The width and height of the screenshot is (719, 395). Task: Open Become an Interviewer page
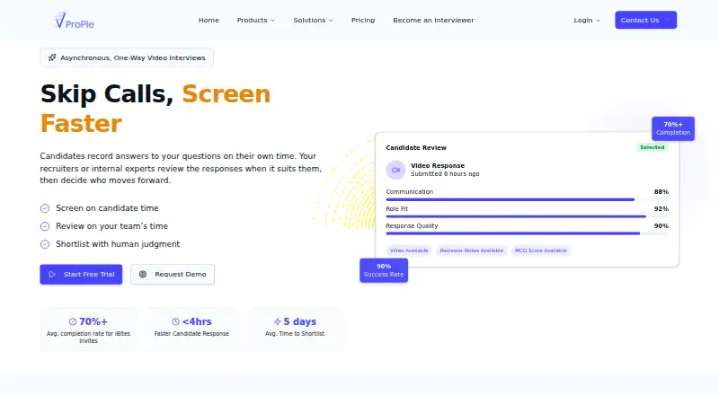click(x=433, y=20)
